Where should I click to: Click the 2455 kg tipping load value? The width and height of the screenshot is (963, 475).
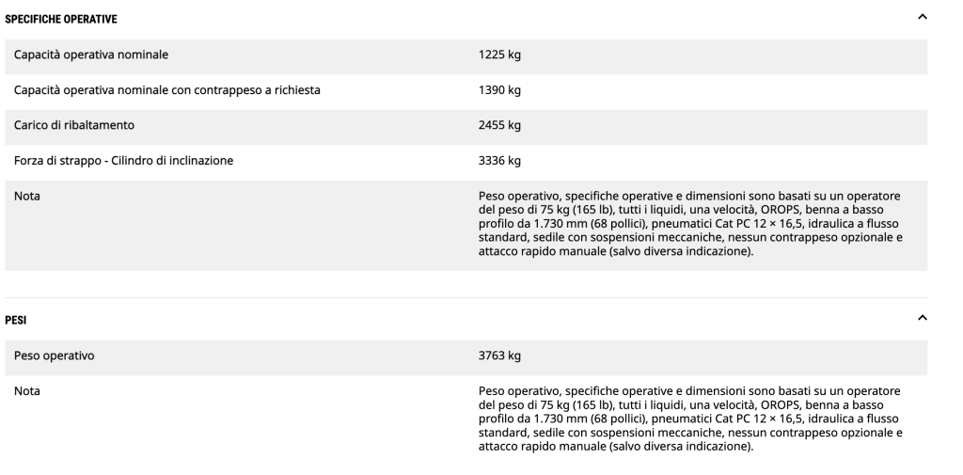(x=499, y=125)
